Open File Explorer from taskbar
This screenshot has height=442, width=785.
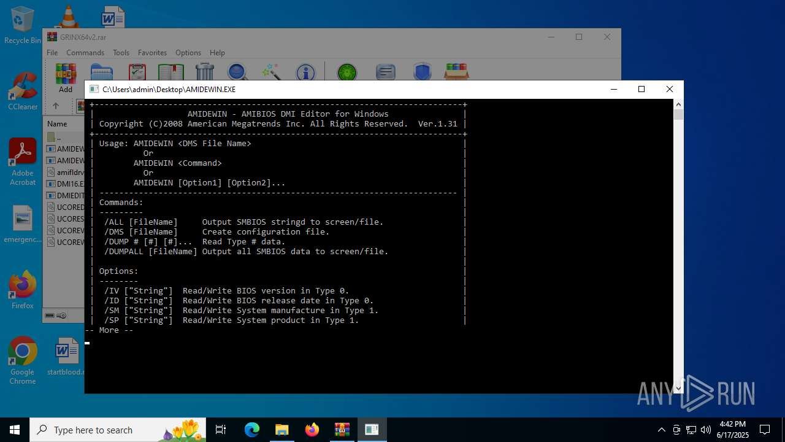(281, 430)
